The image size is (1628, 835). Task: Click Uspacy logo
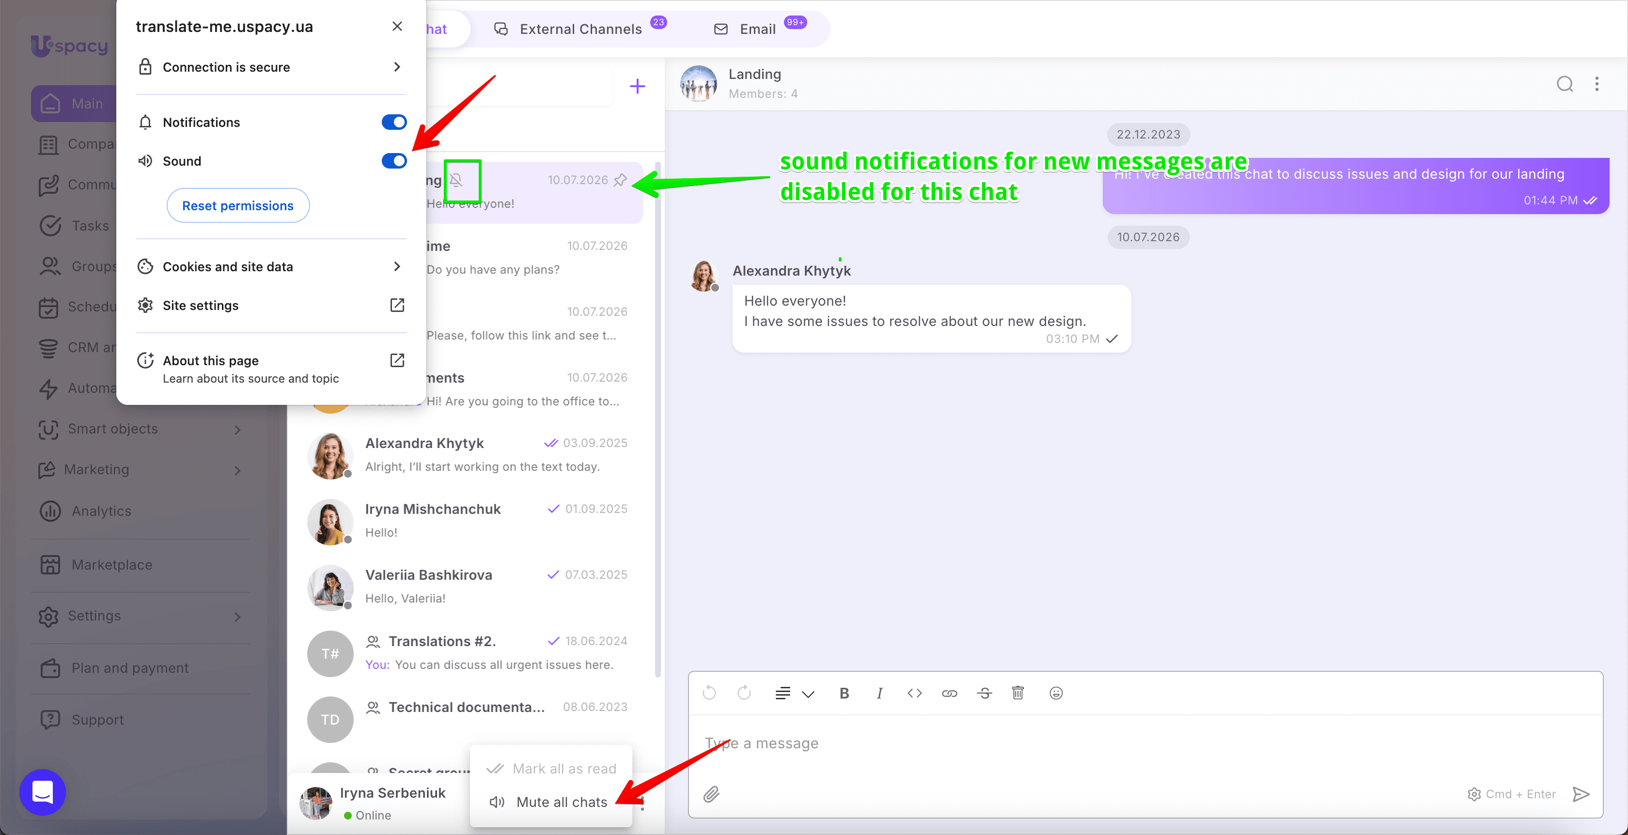click(70, 46)
